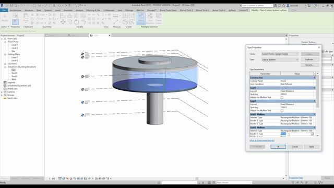Open Border 1 Type value dropdown arrow
Screen dimensions: 334x188
click(x=312, y=134)
